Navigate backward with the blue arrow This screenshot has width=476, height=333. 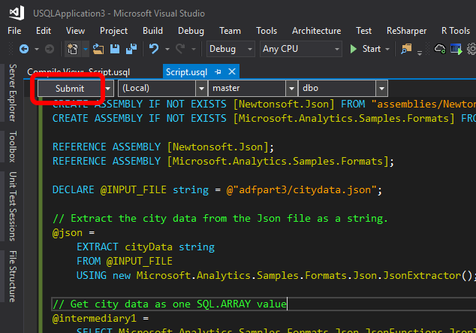(x=24, y=49)
